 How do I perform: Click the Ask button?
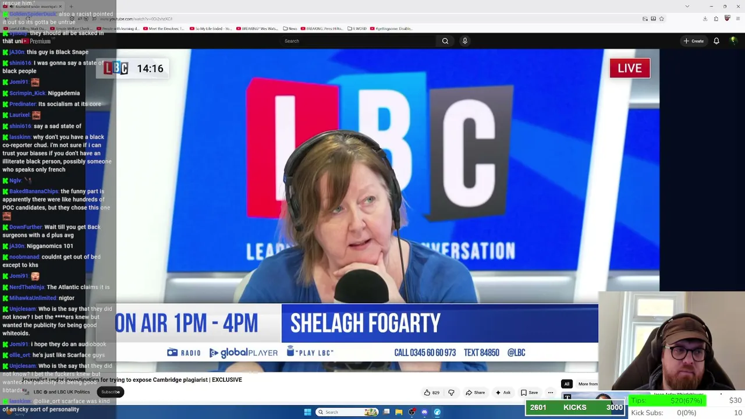tap(503, 393)
